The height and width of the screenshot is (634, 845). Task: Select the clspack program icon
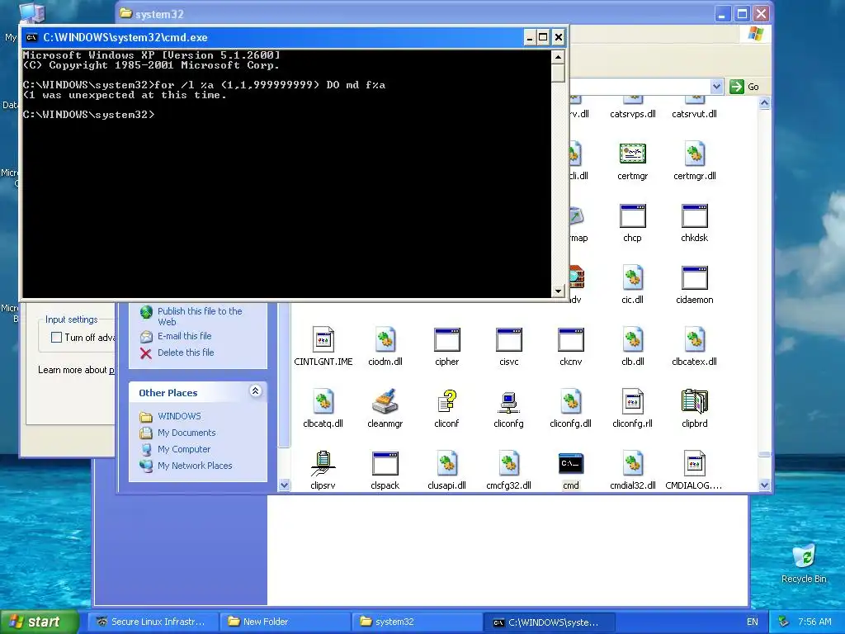coord(385,464)
